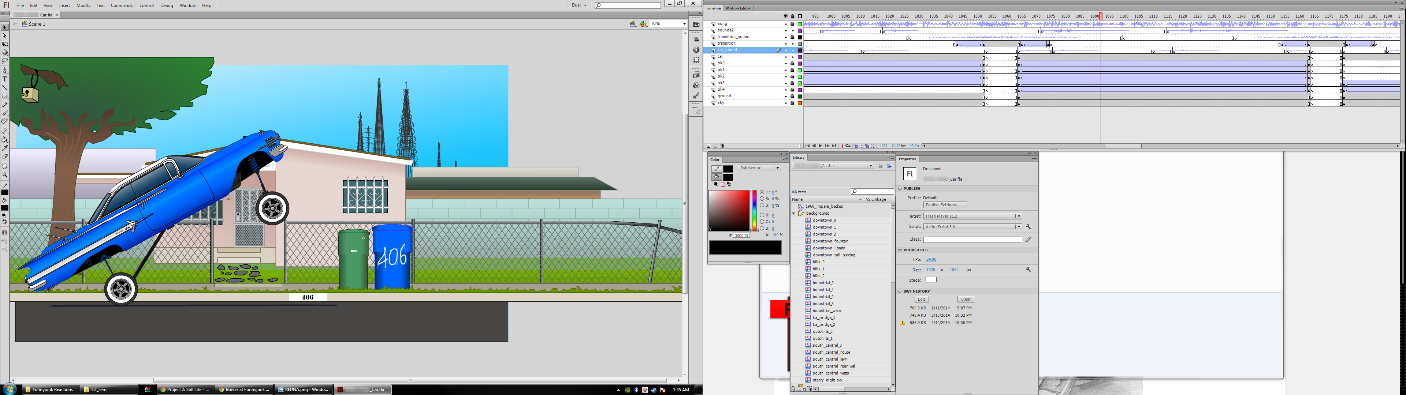Click the Paint Bucket tool

pos(5,140)
